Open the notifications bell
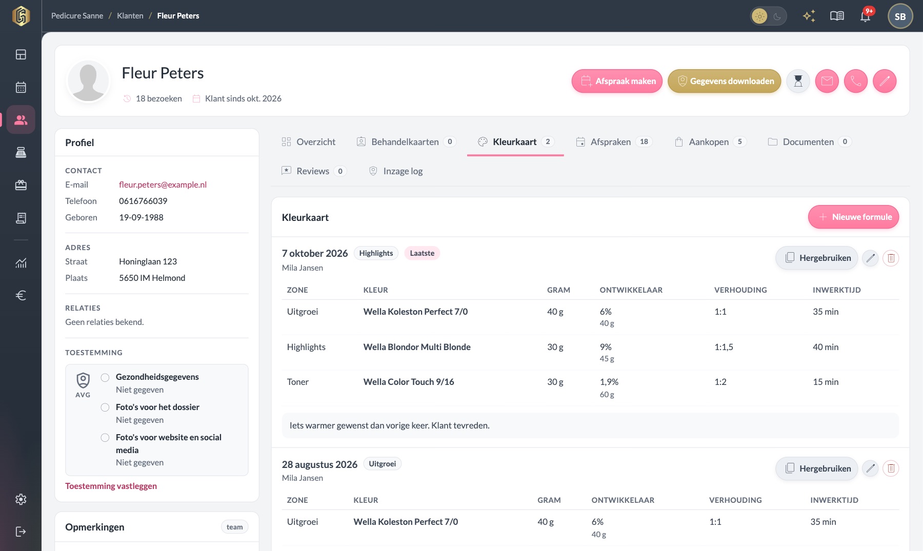The height and width of the screenshot is (551, 923). click(866, 16)
